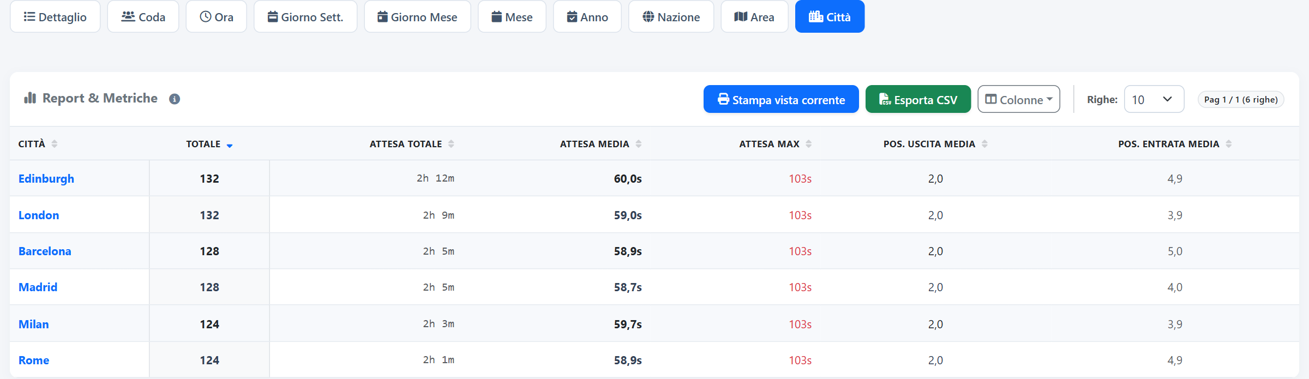The image size is (1309, 379).
Task: Open the Edinburgh city link
Action: point(46,179)
